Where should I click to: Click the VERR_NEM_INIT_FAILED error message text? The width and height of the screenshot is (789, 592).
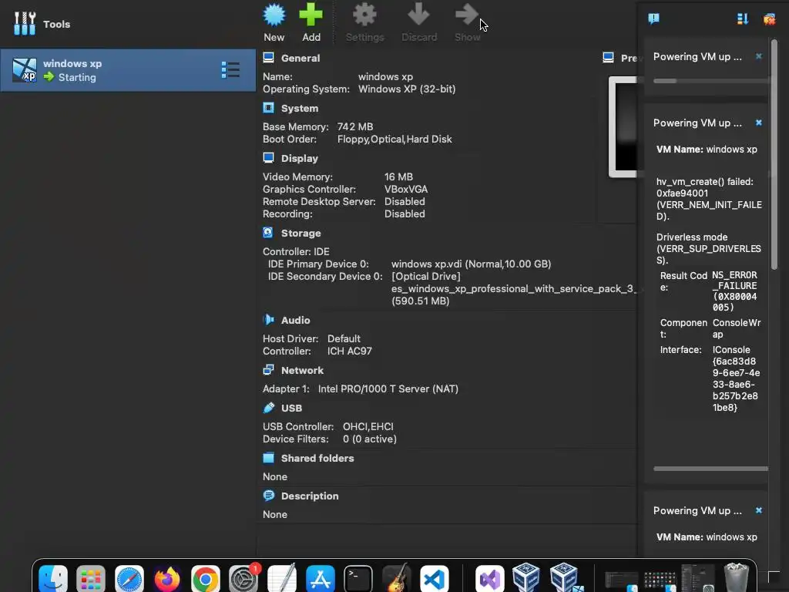click(x=709, y=199)
